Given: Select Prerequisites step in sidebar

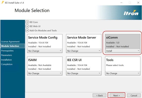Looking at the screenshot, I should (x=7, y=51).
